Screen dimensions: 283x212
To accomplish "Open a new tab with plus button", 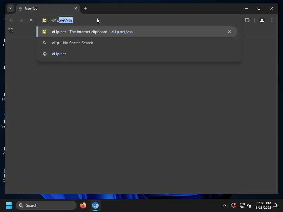I will pos(86,8).
